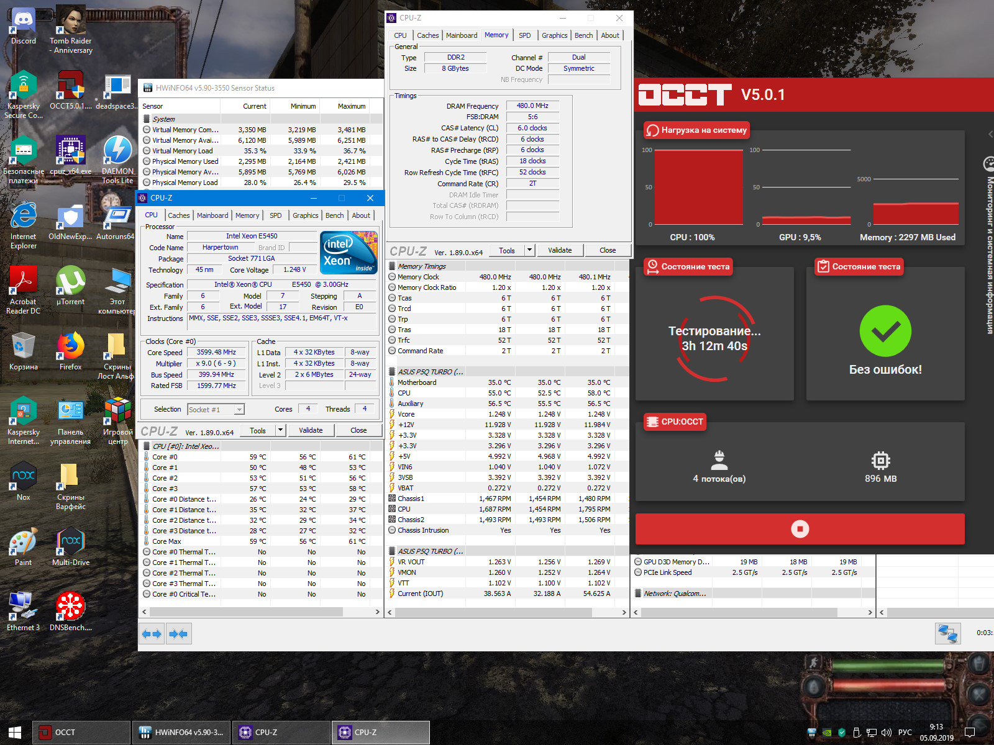Open Bench tab in CPU-Z Memory window

coord(584,35)
